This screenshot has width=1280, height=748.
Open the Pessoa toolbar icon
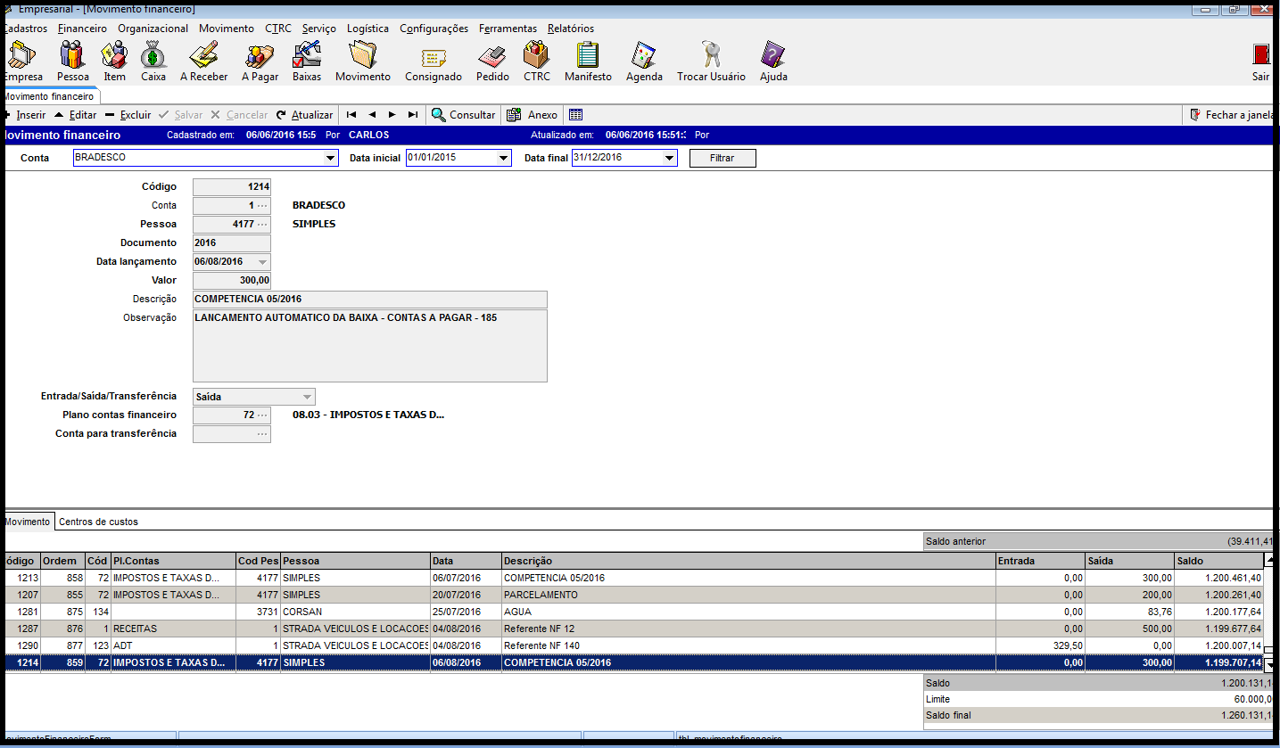tap(72, 55)
